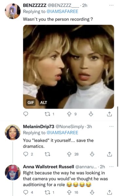
Task: Upvote BENZZZZZ's tweet with 9 upvotes
Action: click(69, 114)
